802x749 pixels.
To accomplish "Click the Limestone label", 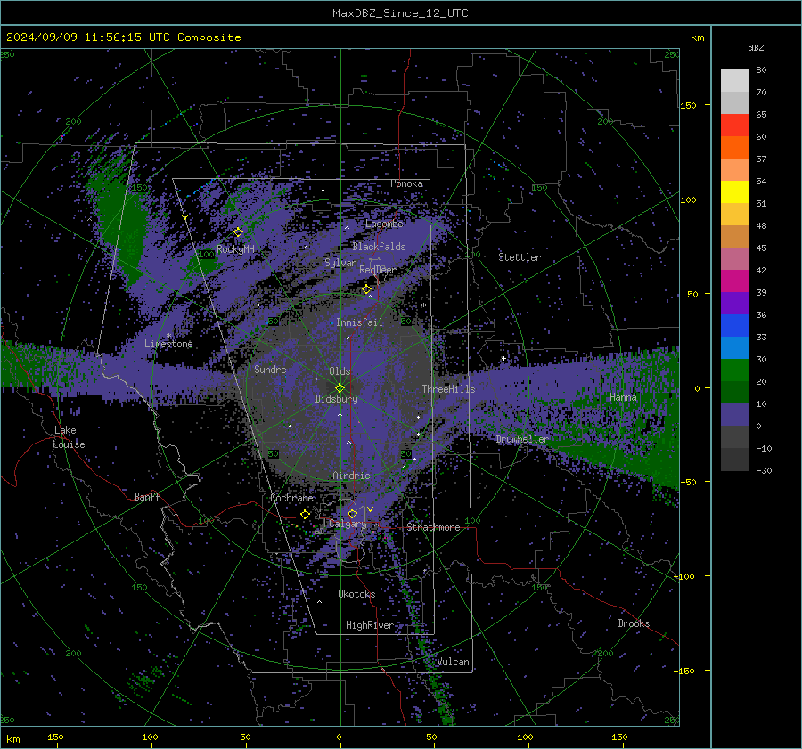I will (168, 344).
